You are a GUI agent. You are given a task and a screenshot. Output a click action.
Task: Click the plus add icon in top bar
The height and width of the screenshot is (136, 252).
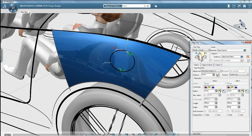(234, 6)
